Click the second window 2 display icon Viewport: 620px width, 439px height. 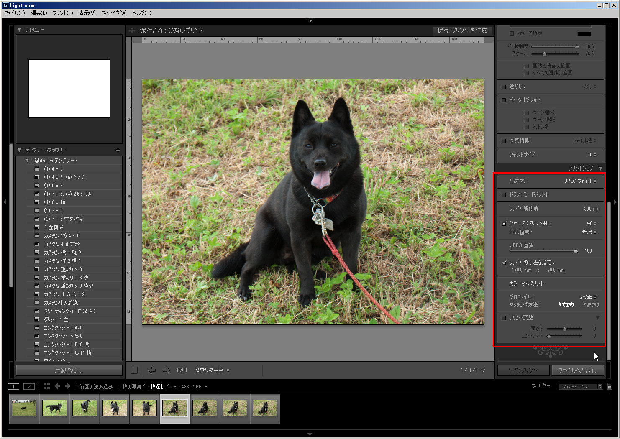[x=29, y=386]
